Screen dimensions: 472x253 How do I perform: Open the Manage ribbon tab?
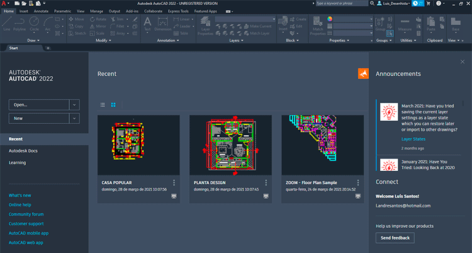click(97, 11)
